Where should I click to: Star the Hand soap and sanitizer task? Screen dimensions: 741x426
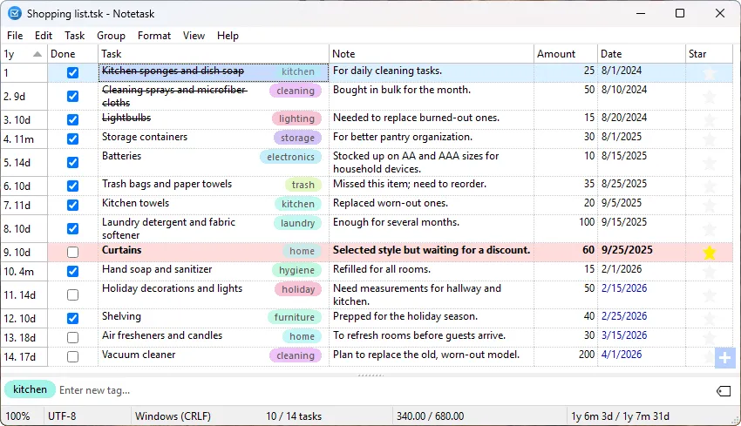point(709,271)
